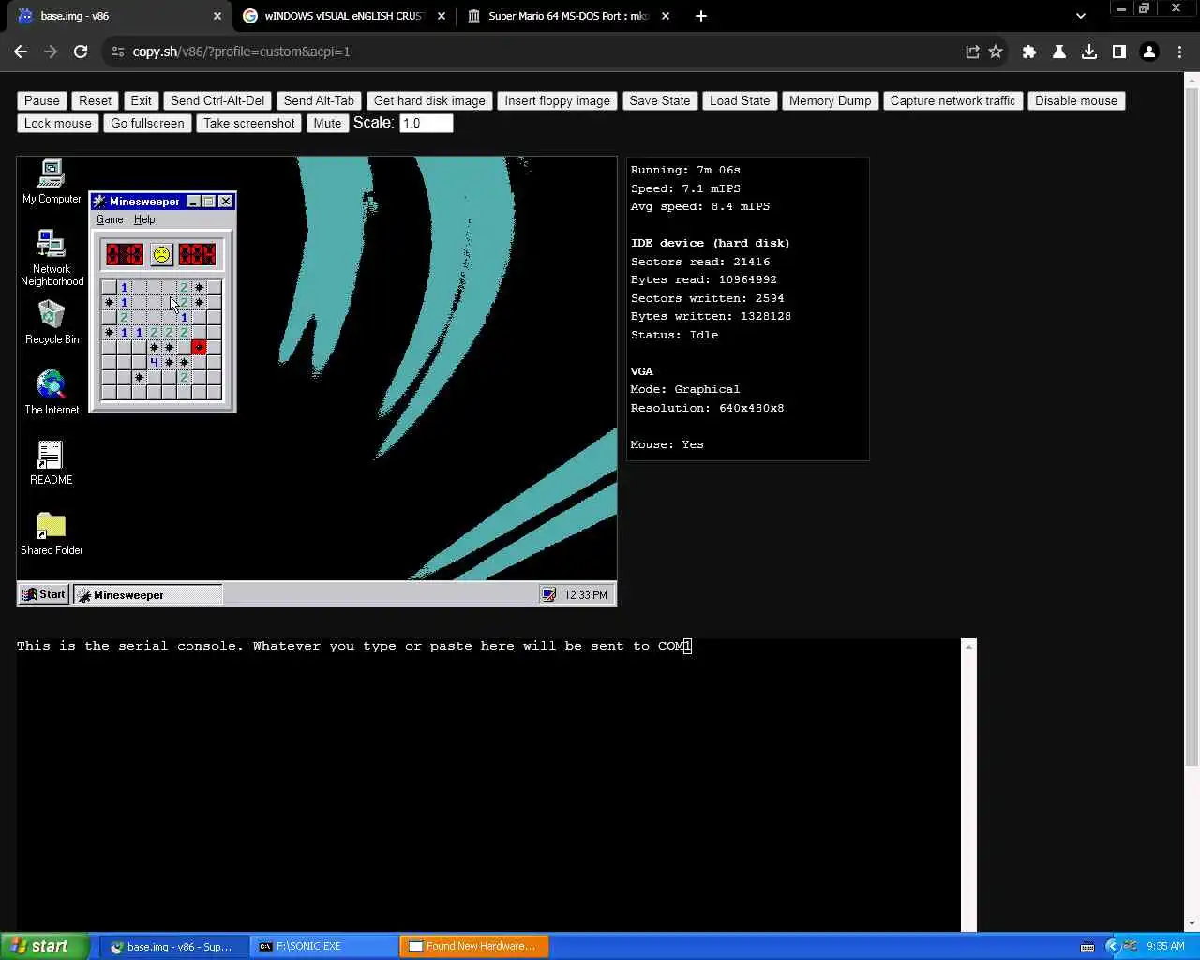This screenshot has height=960, width=1200.
Task: Select The Internet desktop icon
Action: pos(52,393)
